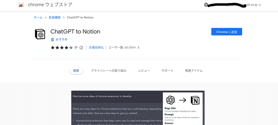The width and height of the screenshot is (278, 125).
Task: Click the Chrome に追加 button
Action: pyautogui.click(x=227, y=32)
